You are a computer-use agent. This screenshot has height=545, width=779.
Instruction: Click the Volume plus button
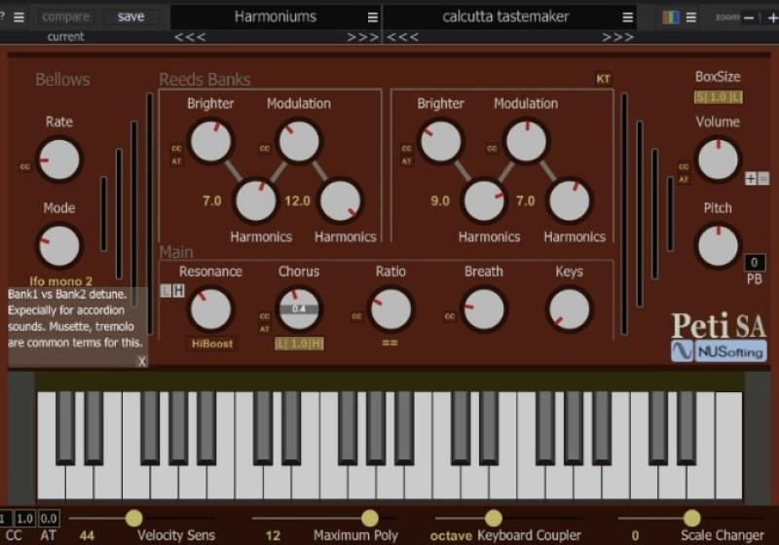click(x=750, y=178)
